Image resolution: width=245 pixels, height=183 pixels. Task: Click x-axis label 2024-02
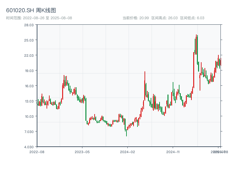[127, 152]
